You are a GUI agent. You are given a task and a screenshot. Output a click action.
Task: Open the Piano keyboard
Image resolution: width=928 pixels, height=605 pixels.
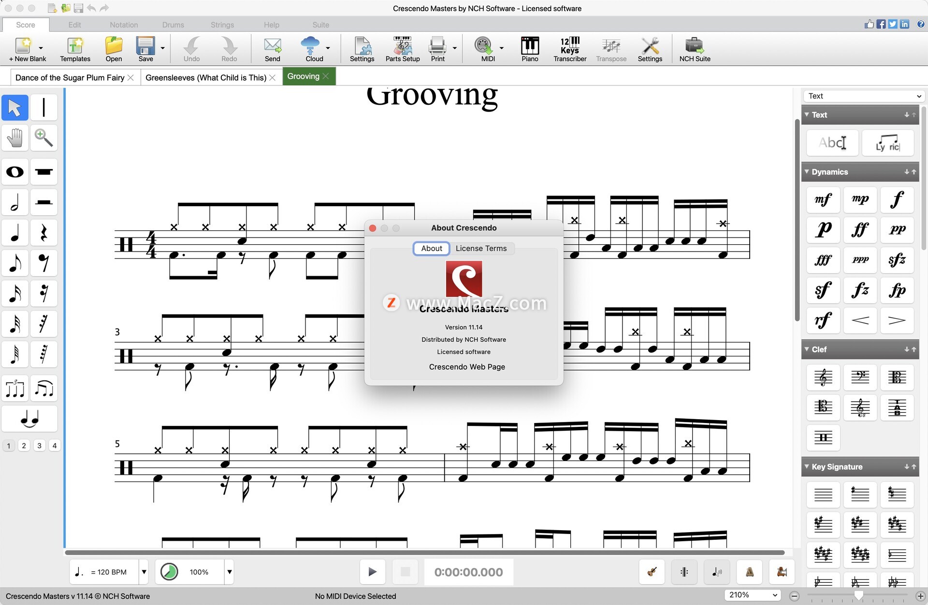pos(530,49)
